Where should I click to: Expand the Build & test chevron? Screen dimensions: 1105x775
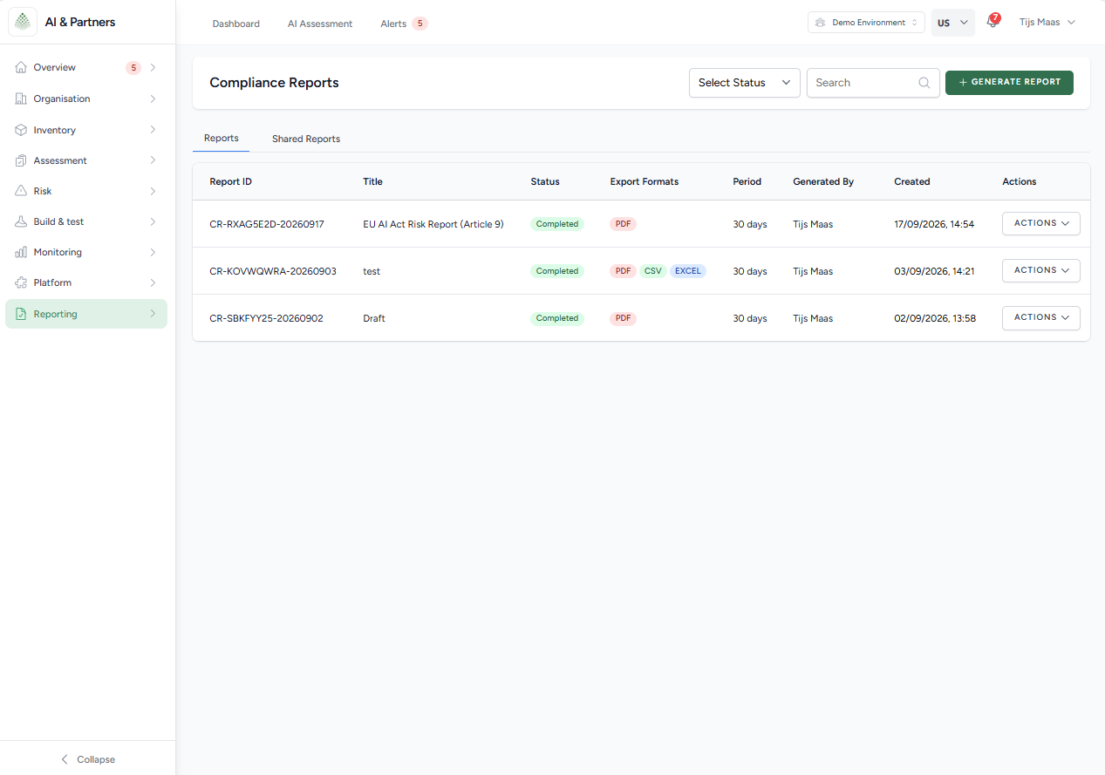pyautogui.click(x=153, y=221)
